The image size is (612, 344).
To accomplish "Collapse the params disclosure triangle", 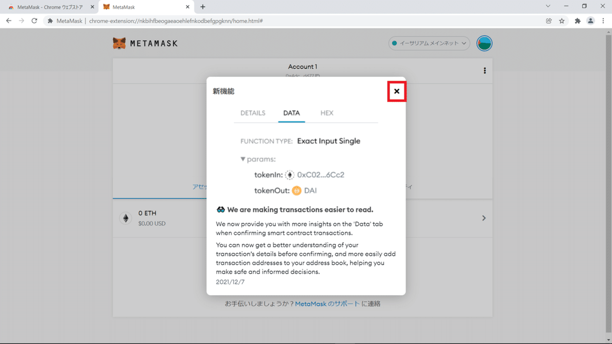I will pos(243,159).
